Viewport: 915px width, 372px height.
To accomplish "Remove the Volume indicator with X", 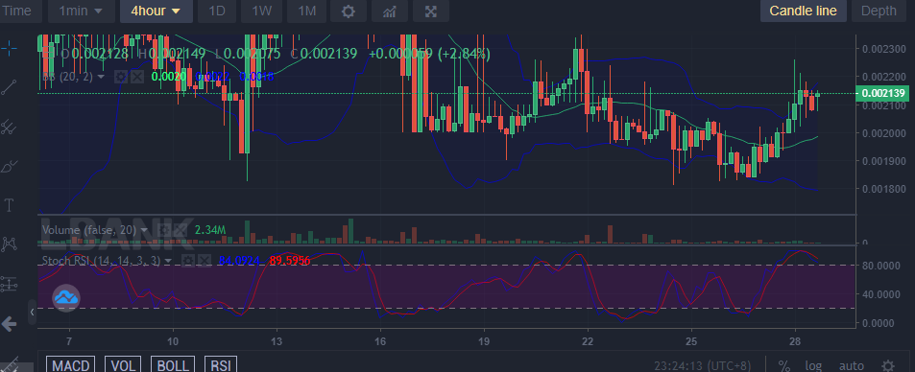I will [x=180, y=230].
